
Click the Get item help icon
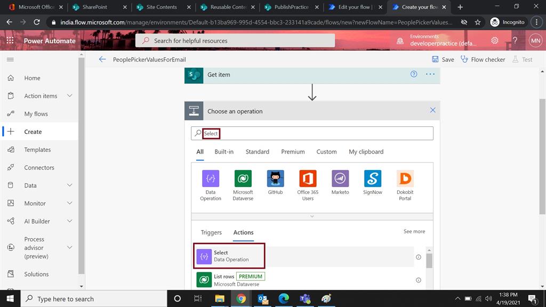pos(413,74)
